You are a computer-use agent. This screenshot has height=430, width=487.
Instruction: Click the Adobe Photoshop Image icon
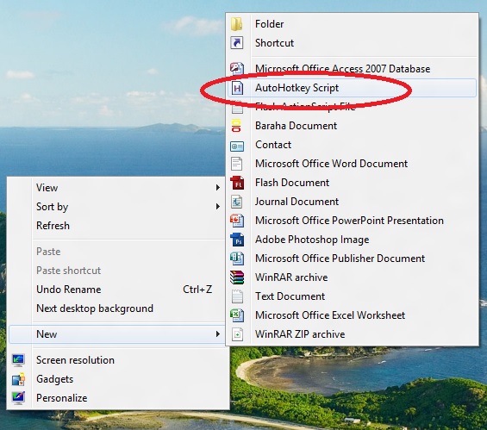click(237, 240)
